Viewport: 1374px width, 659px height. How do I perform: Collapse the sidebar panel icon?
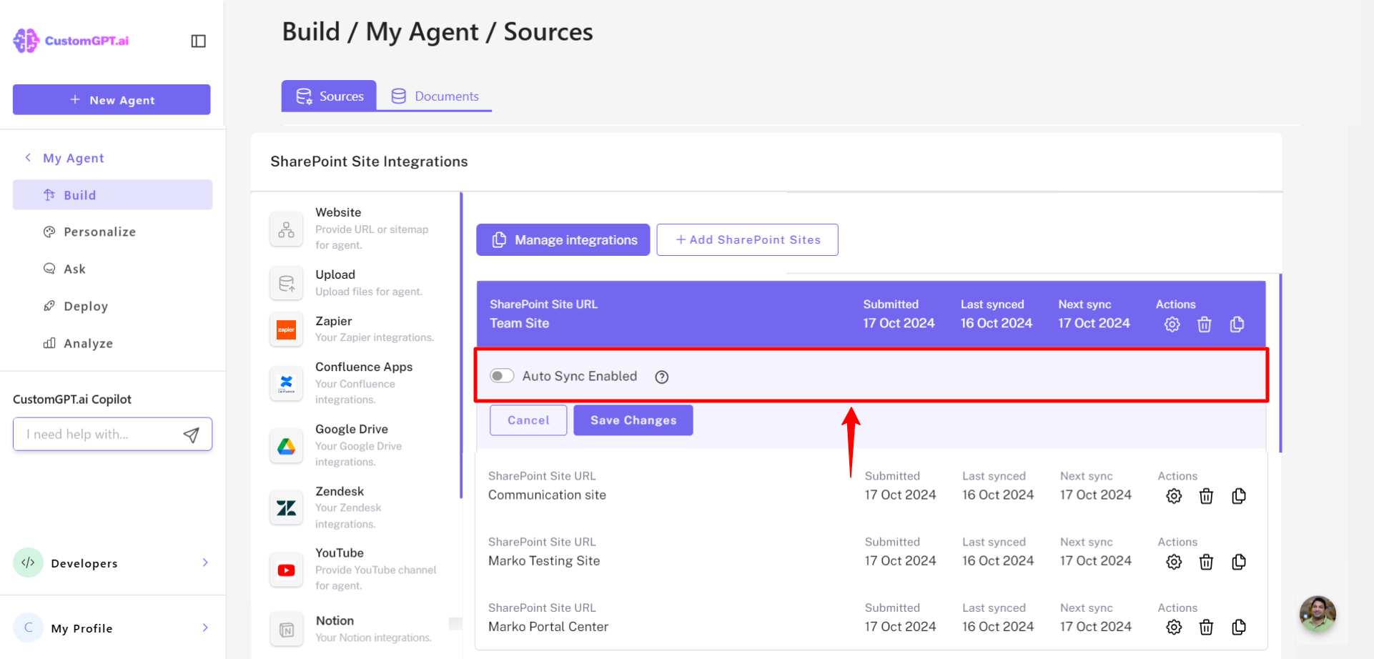[x=199, y=41]
